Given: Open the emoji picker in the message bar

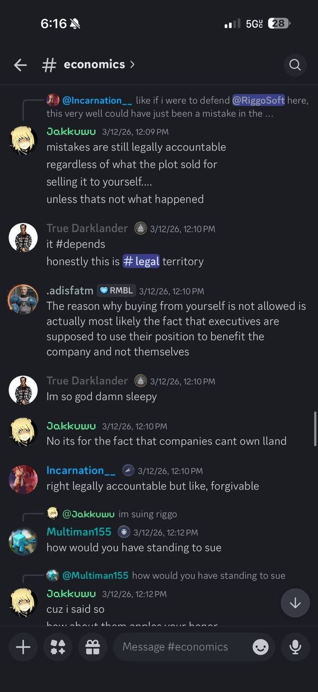Looking at the screenshot, I should (x=260, y=647).
